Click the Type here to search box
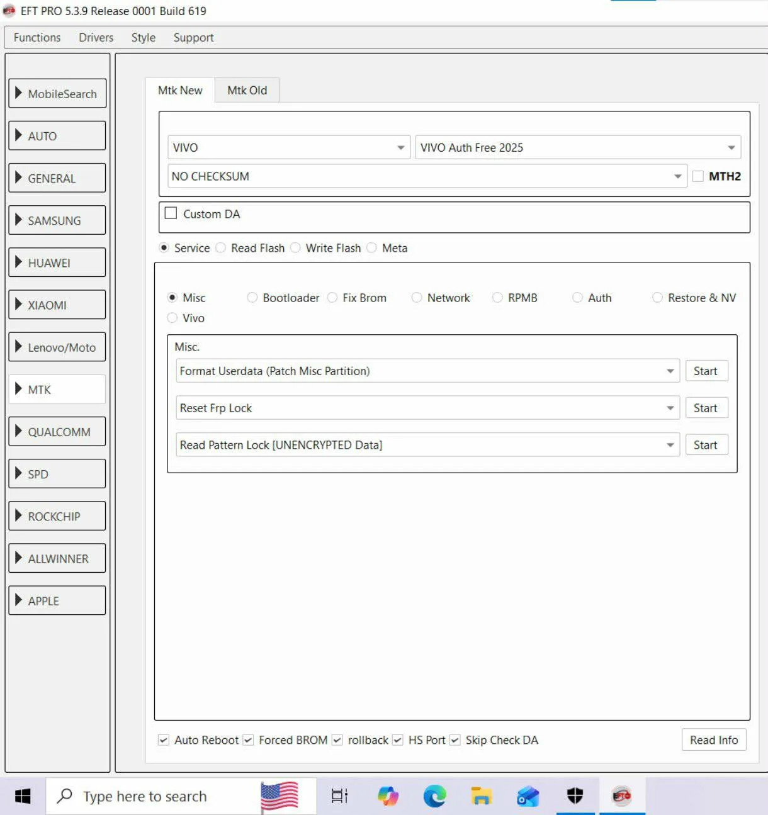This screenshot has height=815, width=768. coord(145,796)
